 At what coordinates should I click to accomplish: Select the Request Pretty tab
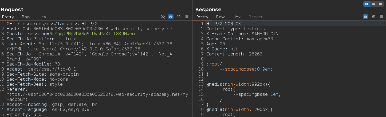(8, 17)
